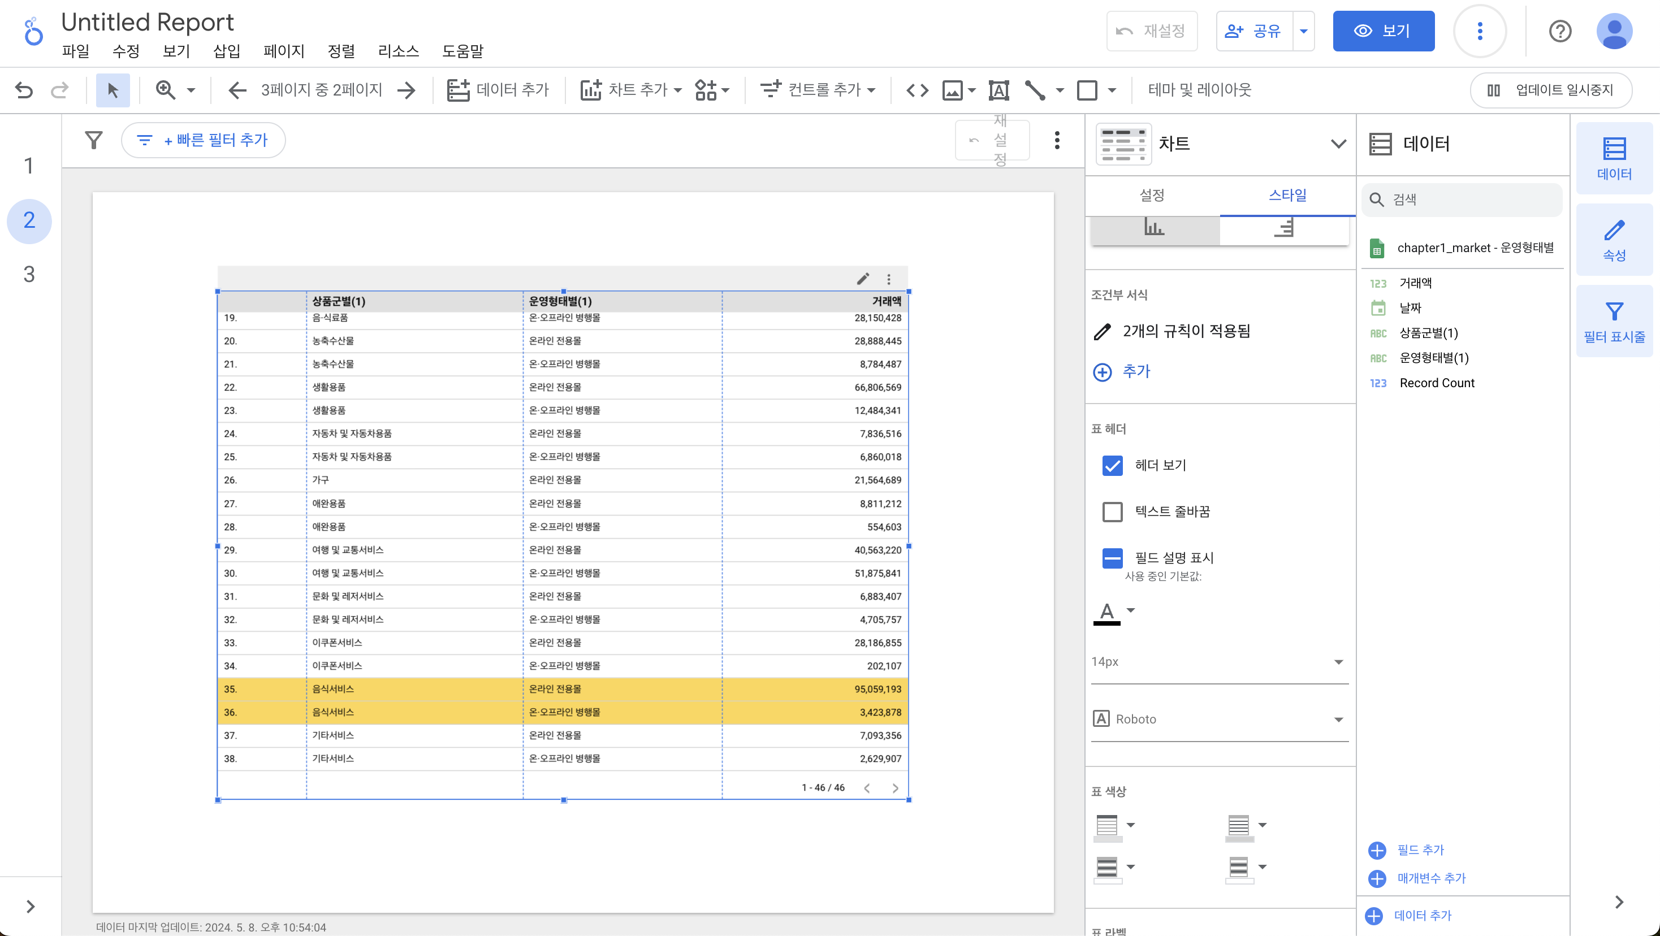Click the 검색 field search box
Image resolution: width=1660 pixels, height=936 pixels.
point(1463,200)
